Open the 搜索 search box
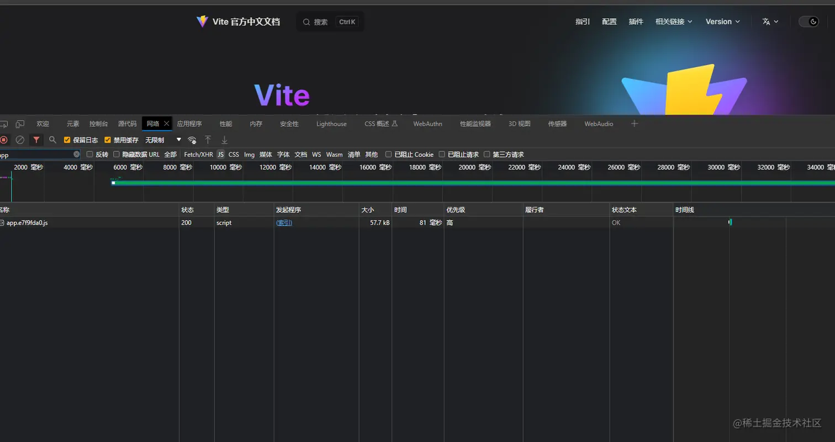Image resolution: width=835 pixels, height=442 pixels. [330, 22]
